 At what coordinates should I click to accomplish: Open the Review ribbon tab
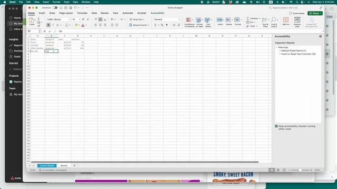[x=105, y=13]
